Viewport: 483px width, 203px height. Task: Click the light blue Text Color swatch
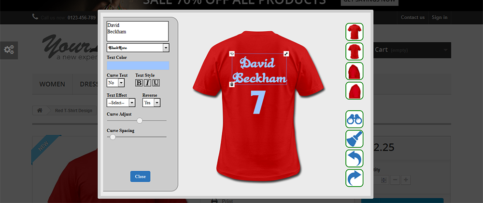(138, 65)
